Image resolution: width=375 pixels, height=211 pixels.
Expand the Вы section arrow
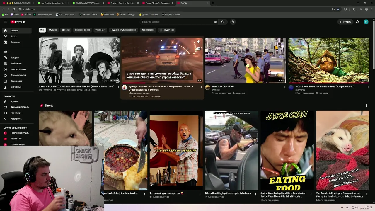pyautogui.click(x=9, y=52)
